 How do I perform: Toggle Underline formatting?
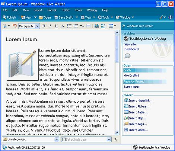coord(56,26)
